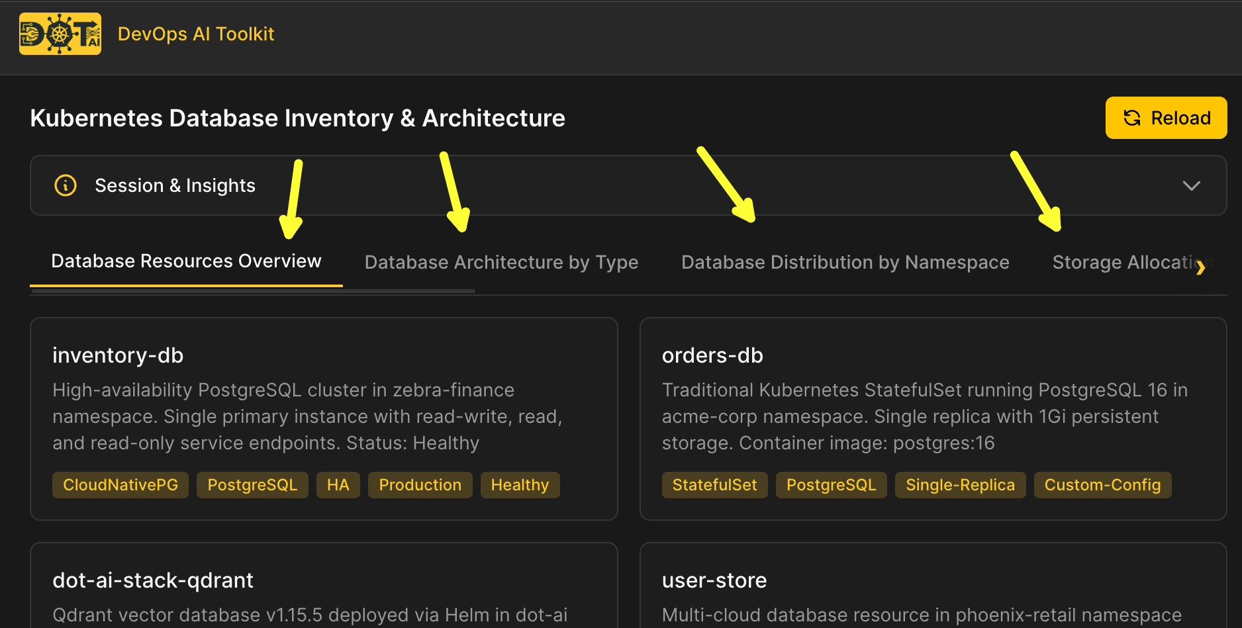The height and width of the screenshot is (628, 1242).
Task: Click the HA tag on inventory-db
Action: pos(338,485)
